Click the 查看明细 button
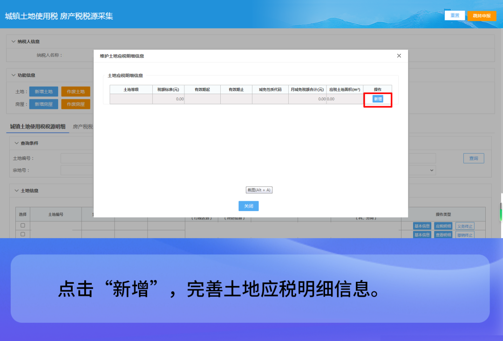 pyautogui.click(x=443, y=235)
